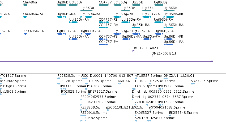The width and height of the screenshot is (226, 122).
Task: Select the Ugt86Dh-PB protein
Action: [168, 39]
